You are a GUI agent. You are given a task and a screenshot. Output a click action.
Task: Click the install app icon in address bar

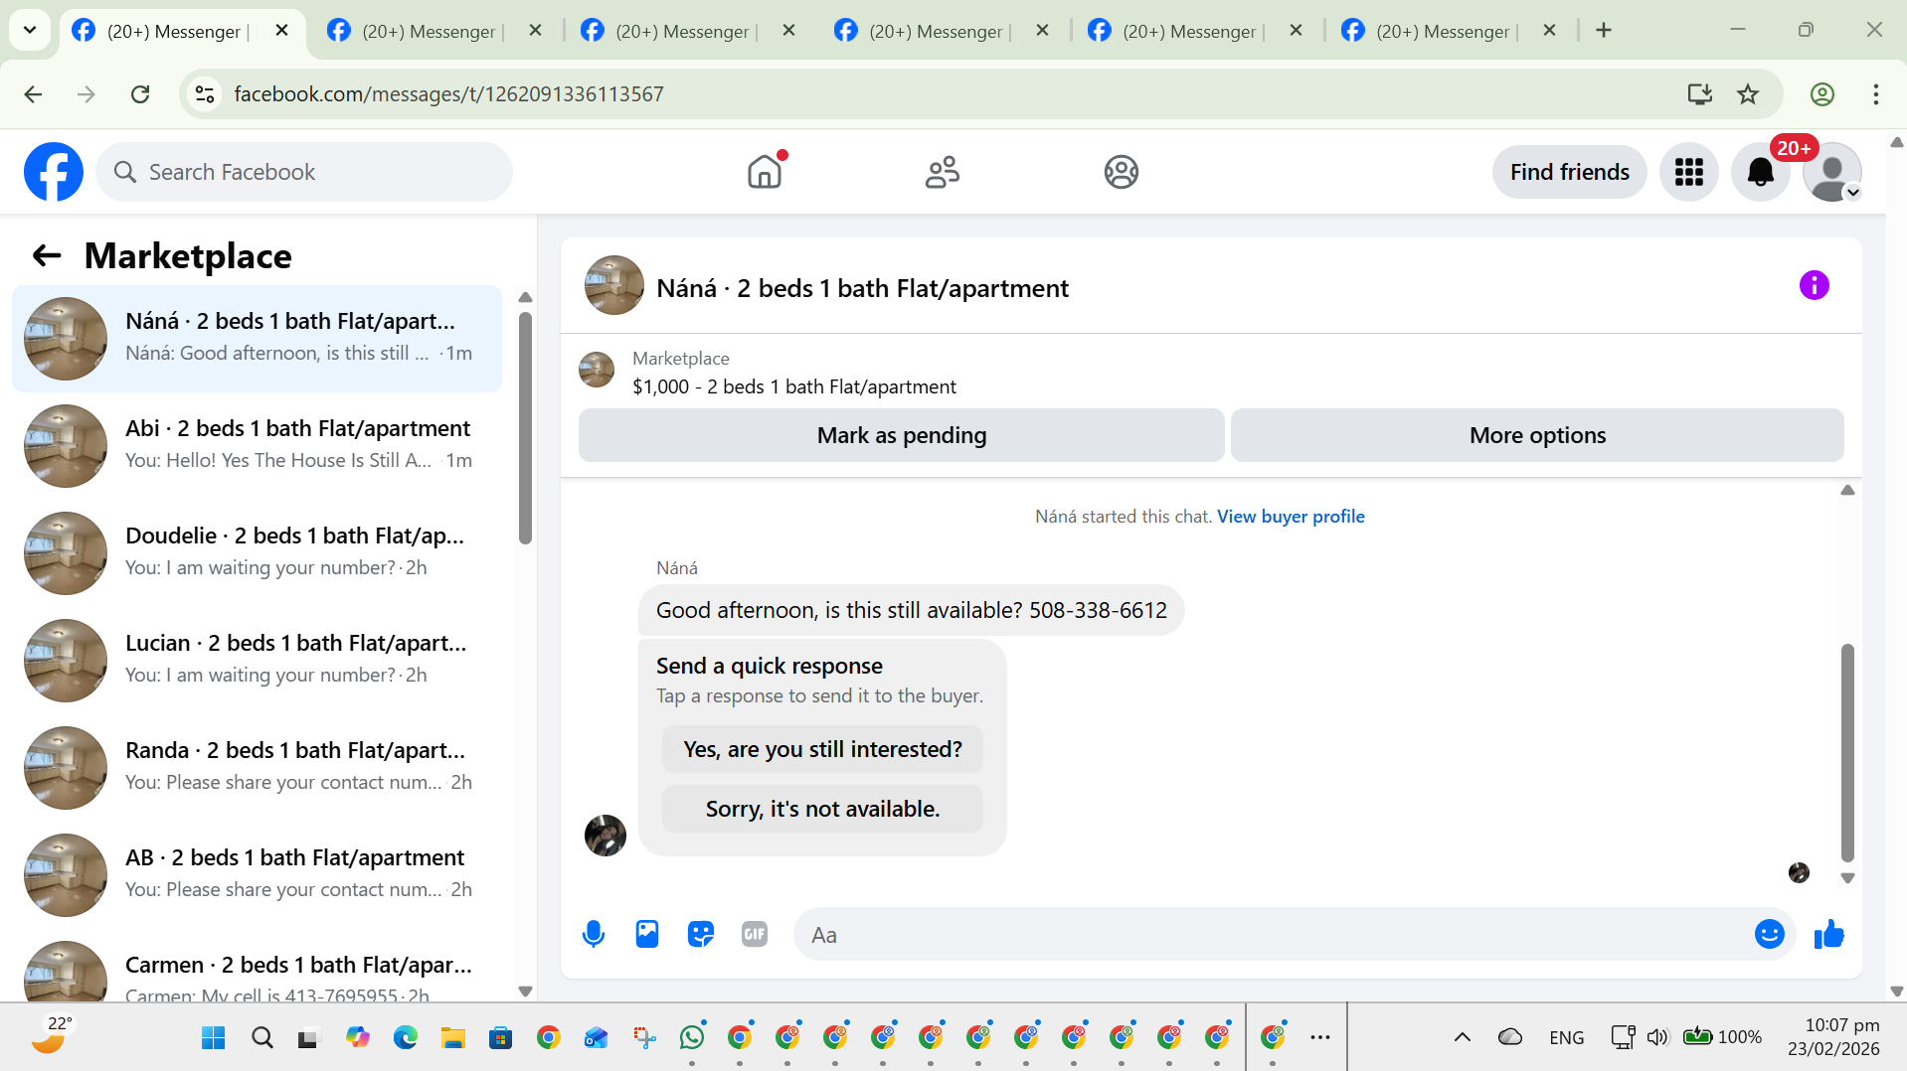tap(1699, 94)
